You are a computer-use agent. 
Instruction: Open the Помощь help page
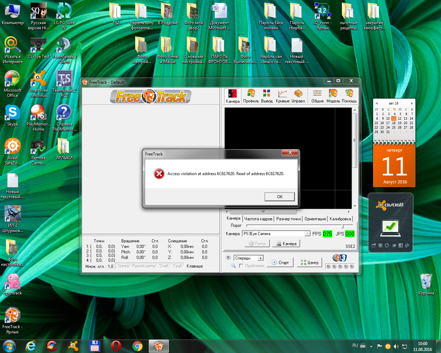coord(349,96)
